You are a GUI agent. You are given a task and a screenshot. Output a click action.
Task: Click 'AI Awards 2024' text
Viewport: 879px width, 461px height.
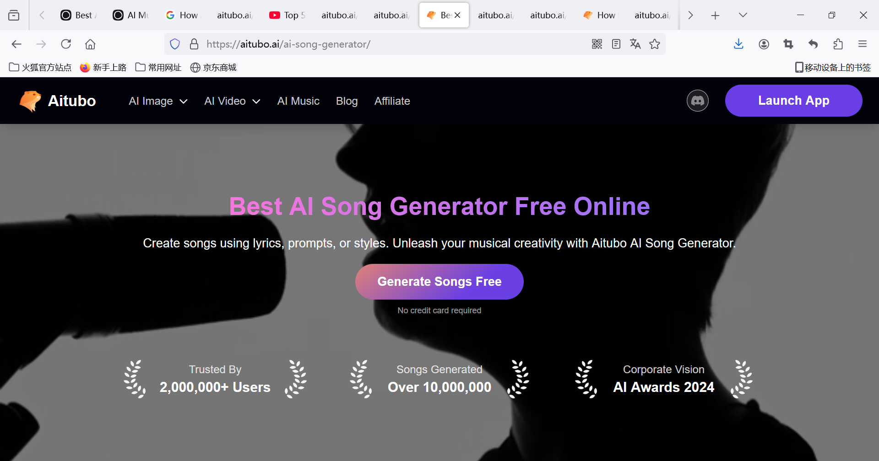pos(664,387)
